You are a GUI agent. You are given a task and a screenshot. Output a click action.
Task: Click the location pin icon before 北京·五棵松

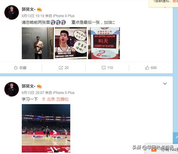(44, 99)
